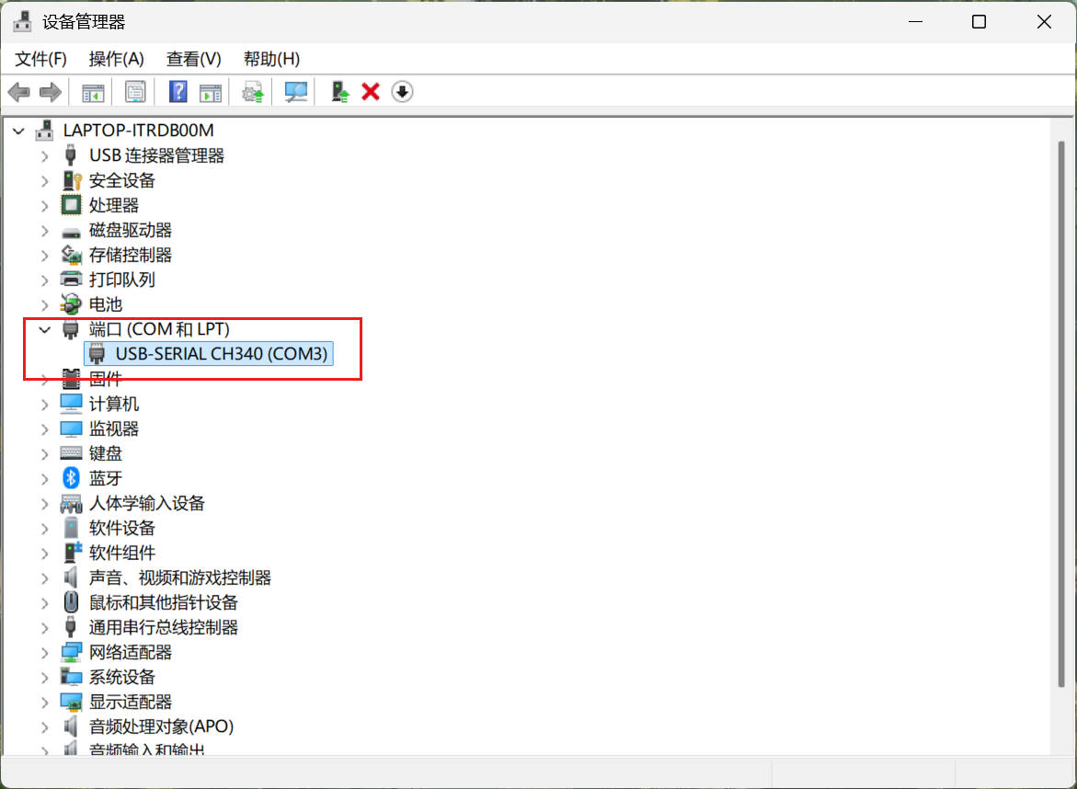Click the 设备管理器 title bar app icon
Viewport: 1077px width, 789px height.
pos(22,22)
